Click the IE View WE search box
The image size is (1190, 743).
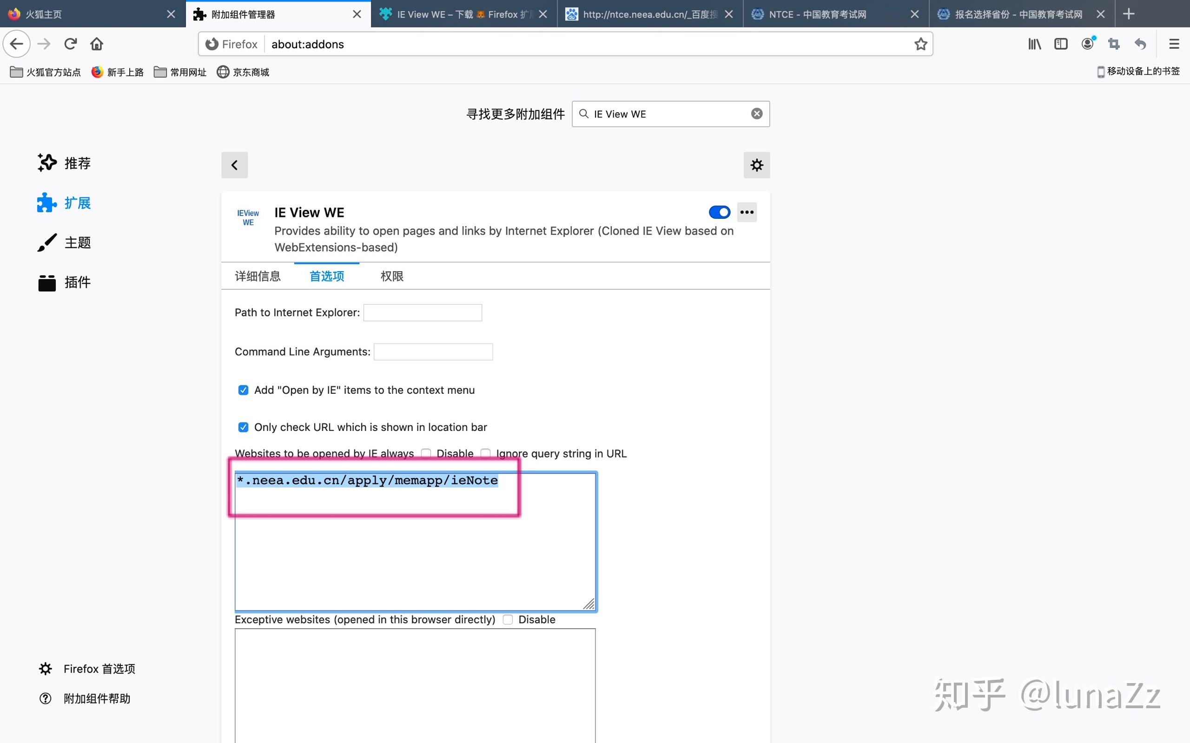coord(671,114)
